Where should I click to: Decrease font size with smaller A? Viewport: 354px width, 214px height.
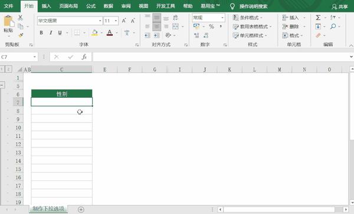(133, 21)
